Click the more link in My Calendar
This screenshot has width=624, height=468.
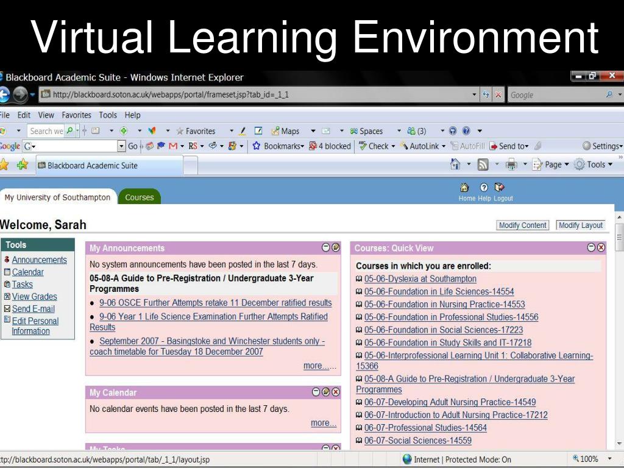(323, 423)
